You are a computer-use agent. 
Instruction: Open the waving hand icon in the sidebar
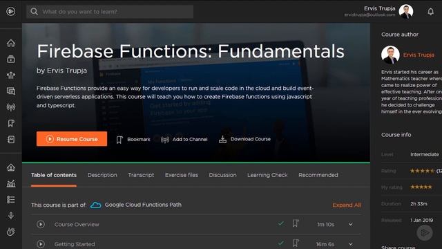coord(11,232)
